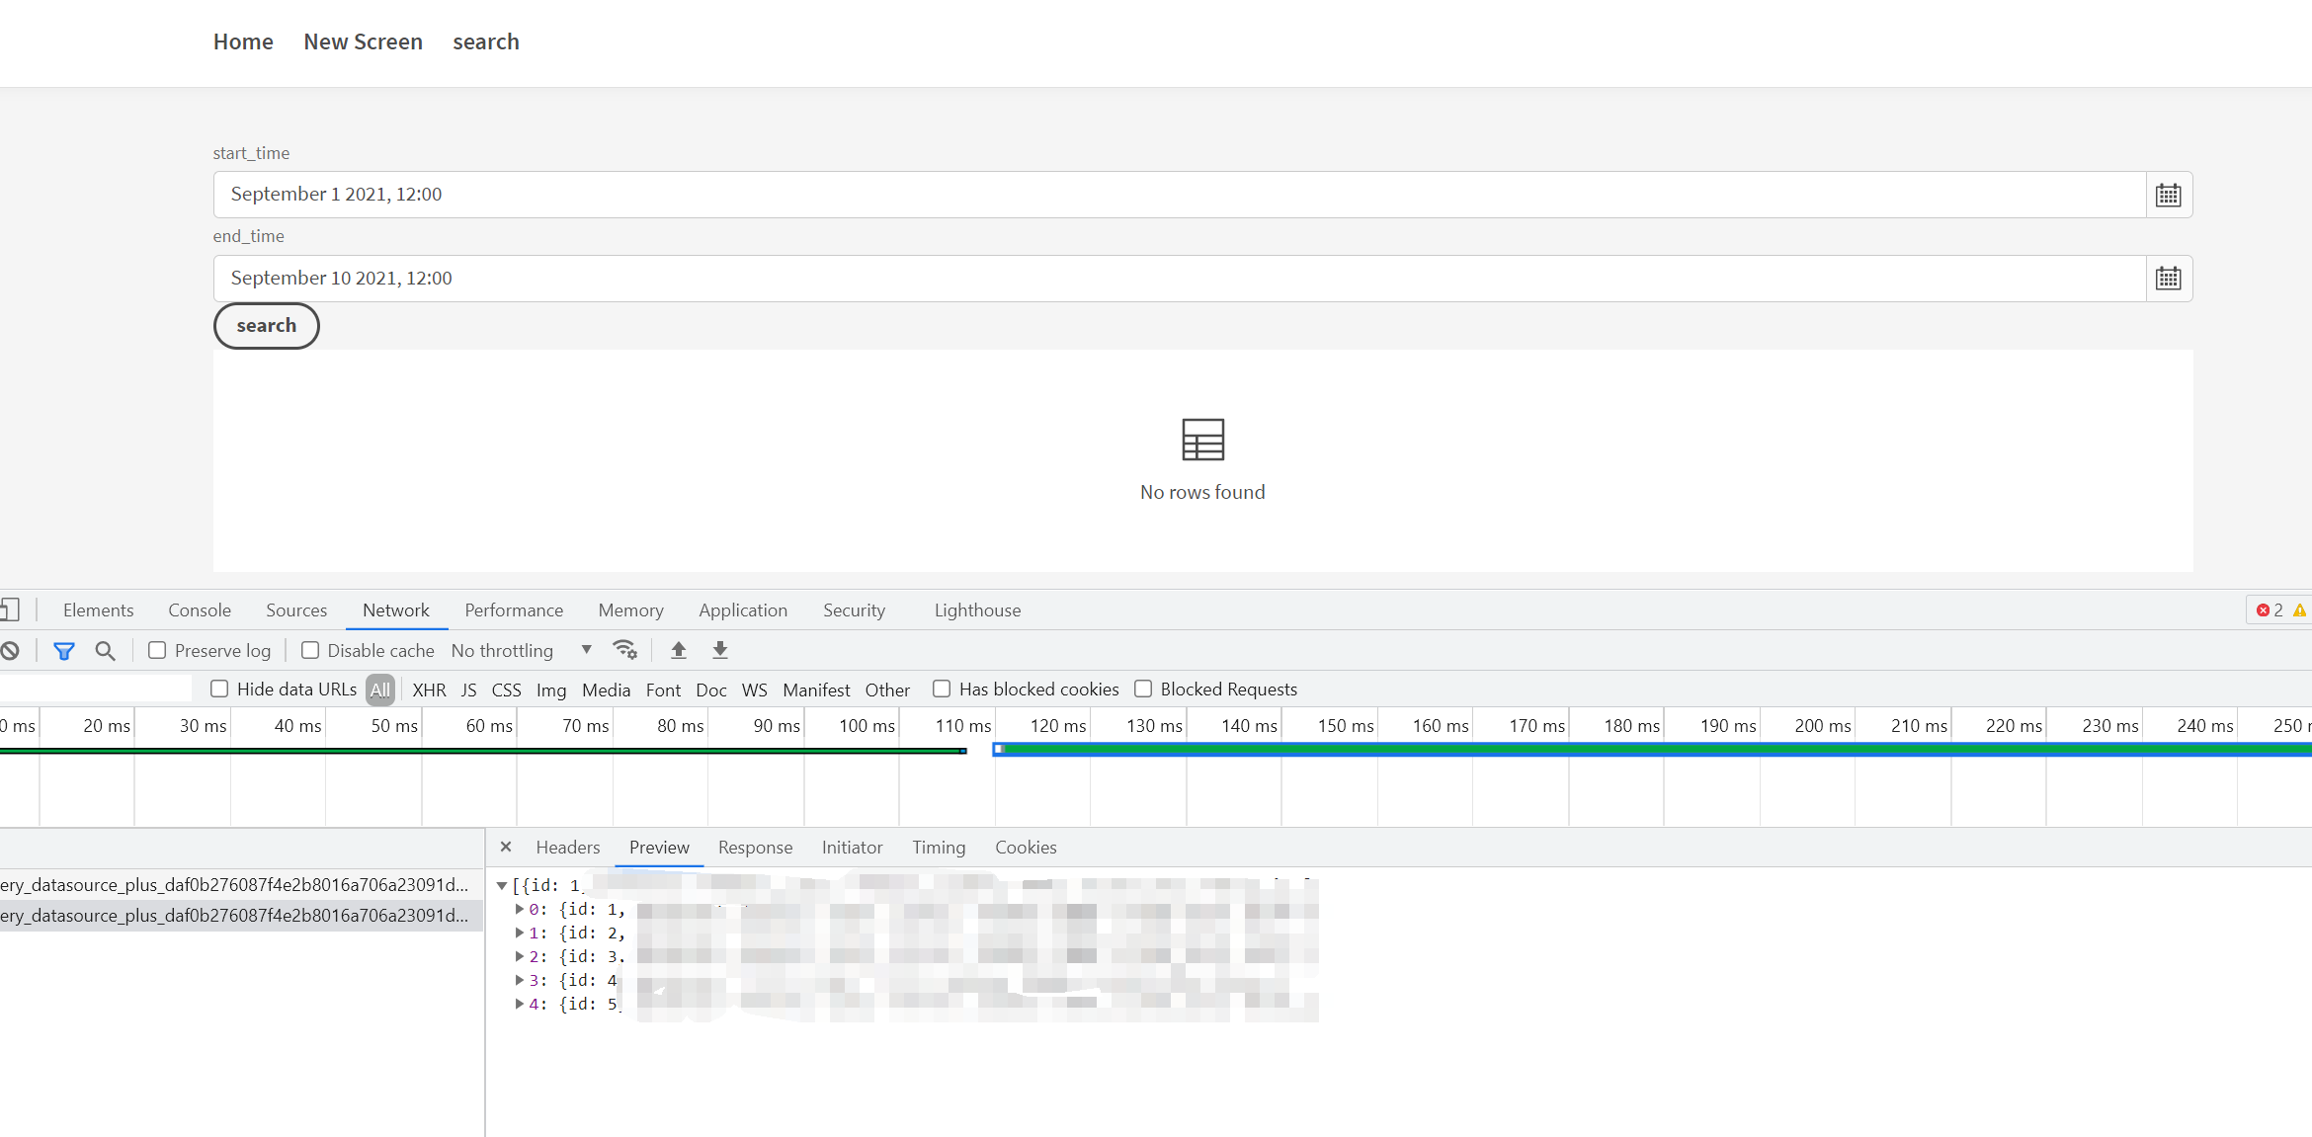Open the No throttling dropdown
The width and height of the screenshot is (2312, 1137).
[x=524, y=650]
